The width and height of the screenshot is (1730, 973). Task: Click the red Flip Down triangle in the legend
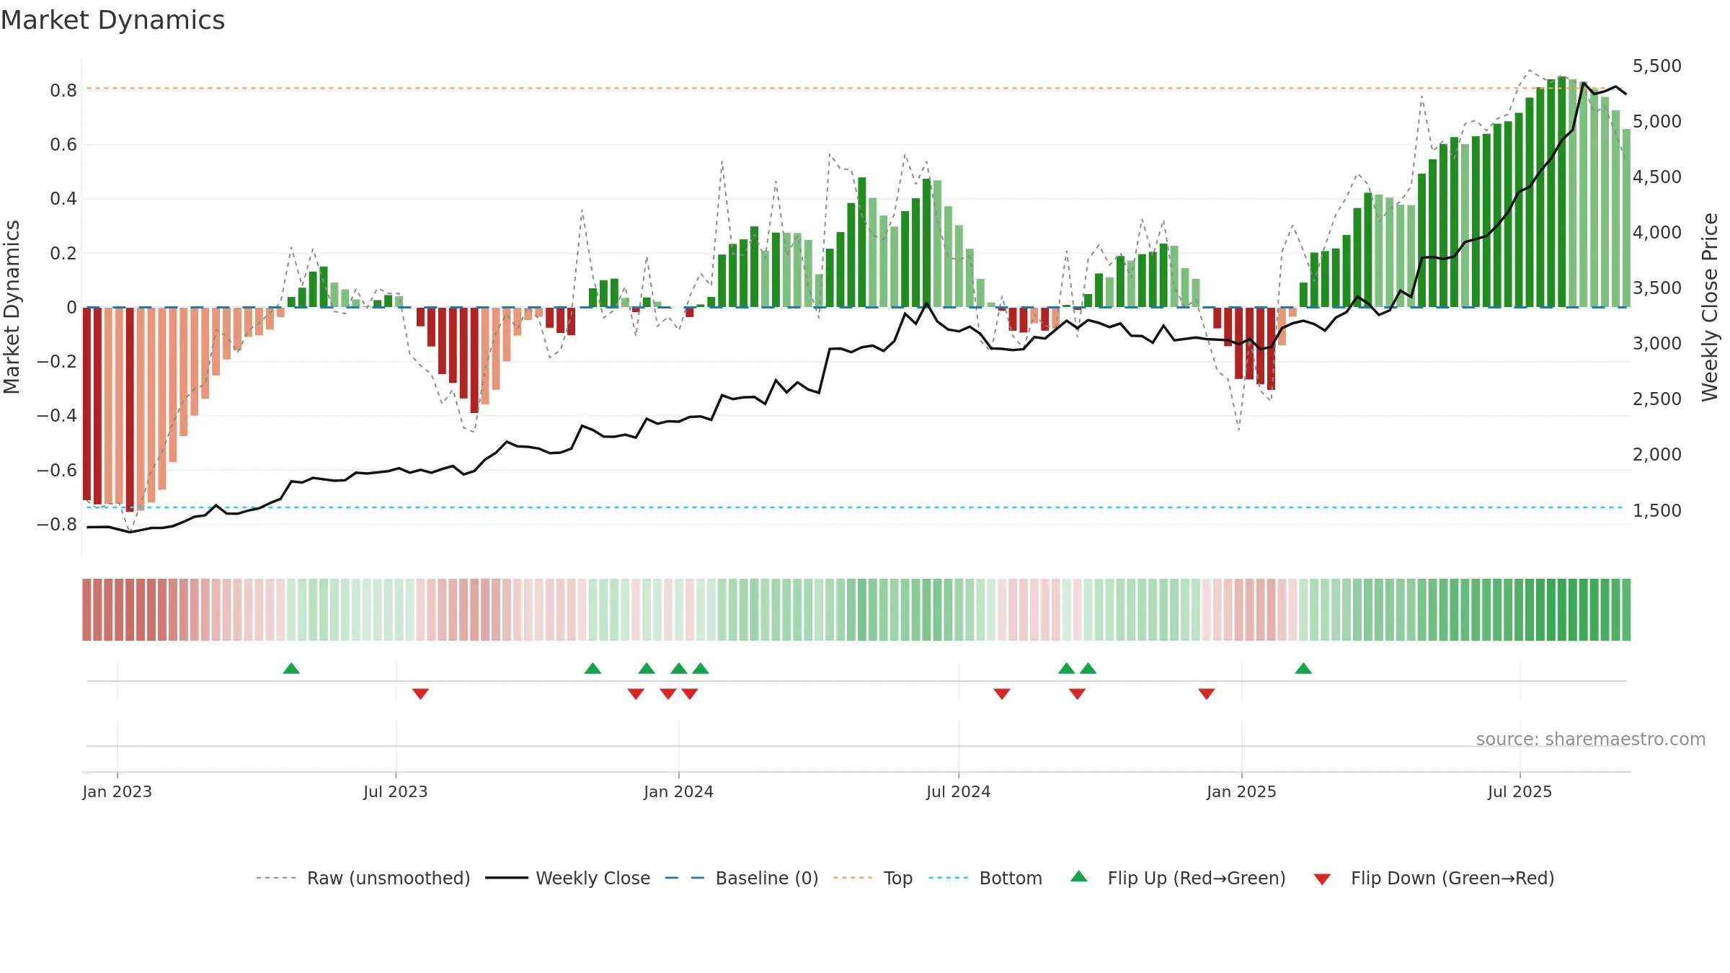(1322, 879)
